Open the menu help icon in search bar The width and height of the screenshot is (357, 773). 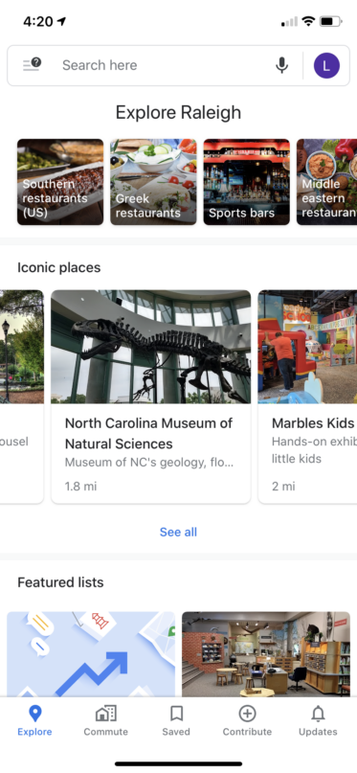[32, 64]
